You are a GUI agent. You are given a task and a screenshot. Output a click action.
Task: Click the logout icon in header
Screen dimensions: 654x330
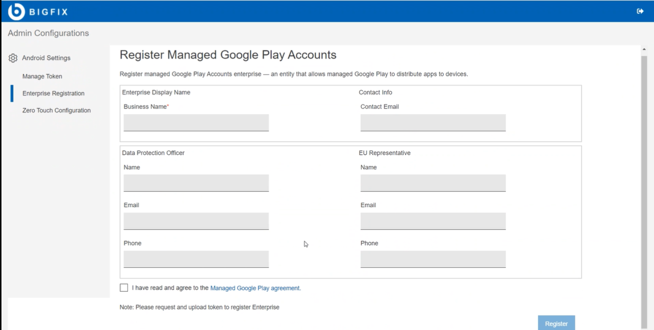pyautogui.click(x=640, y=11)
